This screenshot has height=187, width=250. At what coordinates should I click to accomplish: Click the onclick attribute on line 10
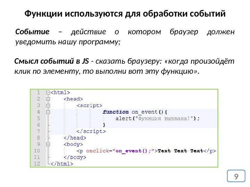click(98, 151)
